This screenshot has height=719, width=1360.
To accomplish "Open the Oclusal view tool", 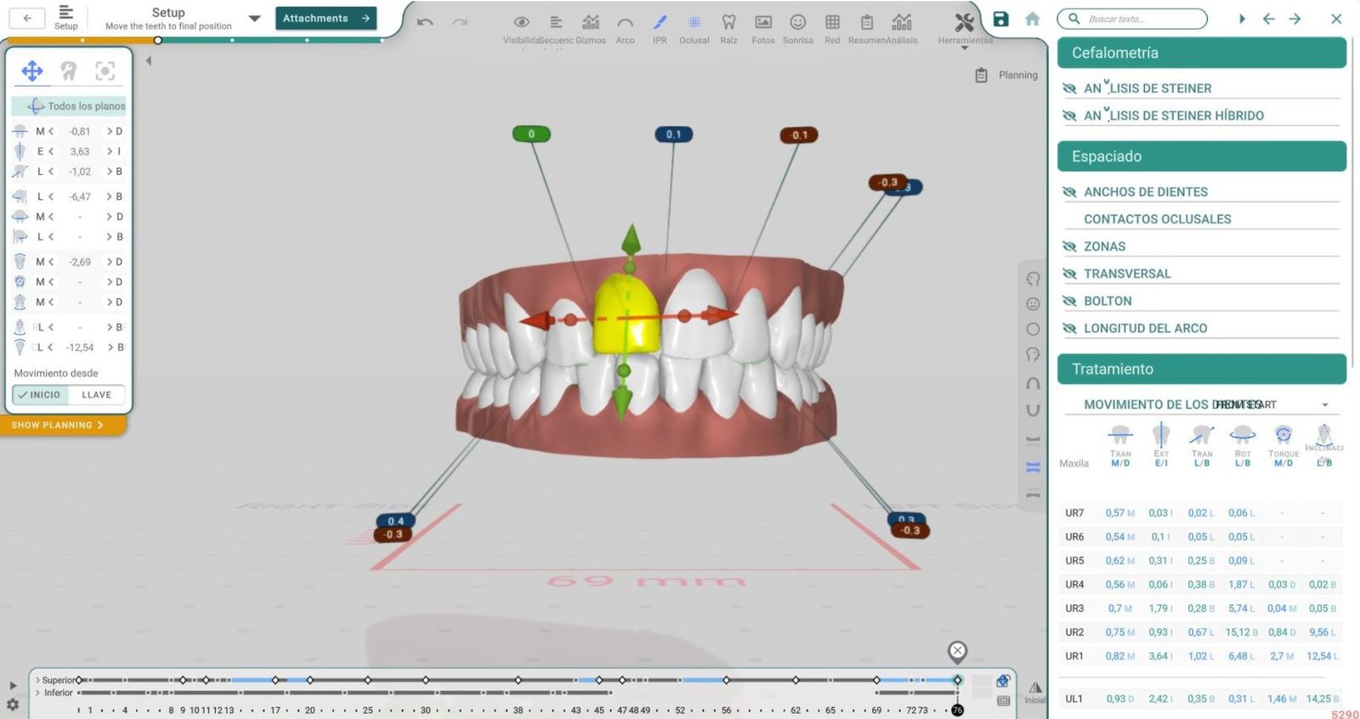I will tap(694, 23).
